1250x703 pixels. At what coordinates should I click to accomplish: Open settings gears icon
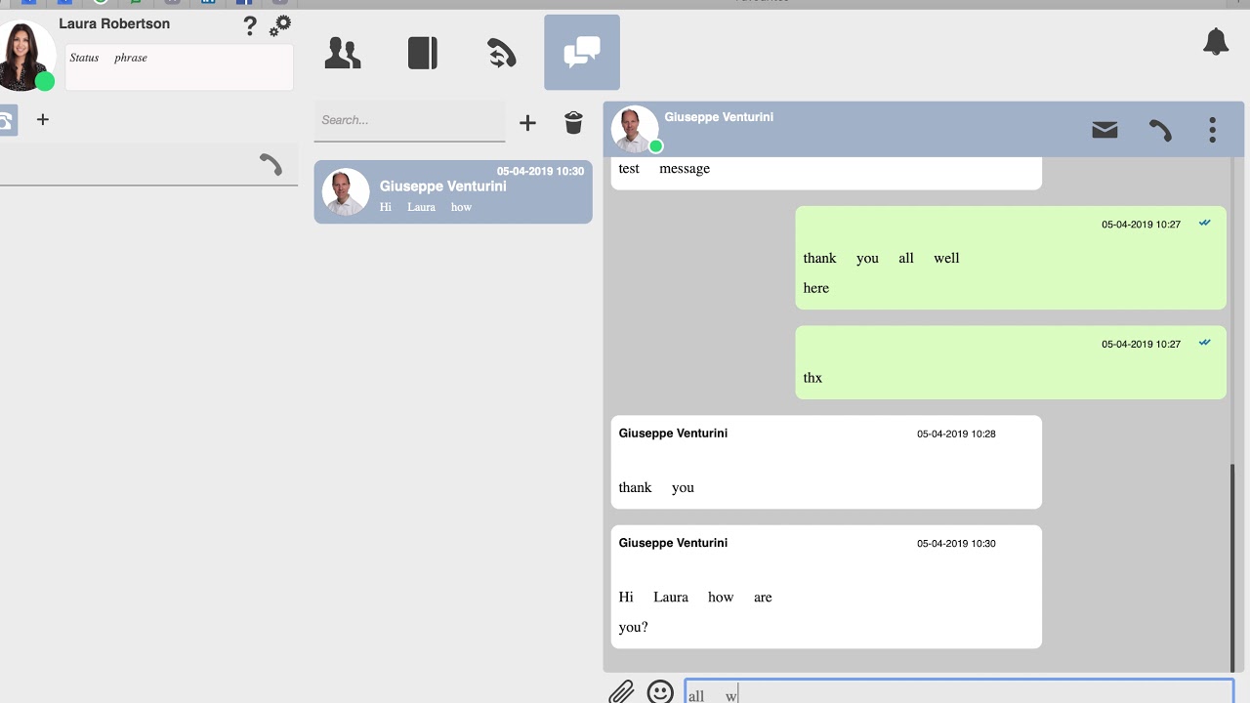[280, 25]
